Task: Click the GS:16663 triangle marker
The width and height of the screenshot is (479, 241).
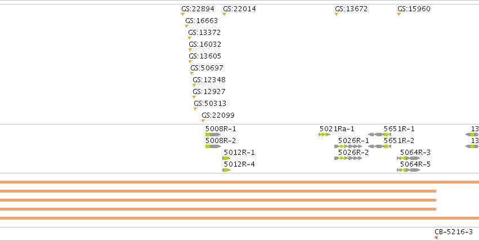Action: (x=187, y=26)
